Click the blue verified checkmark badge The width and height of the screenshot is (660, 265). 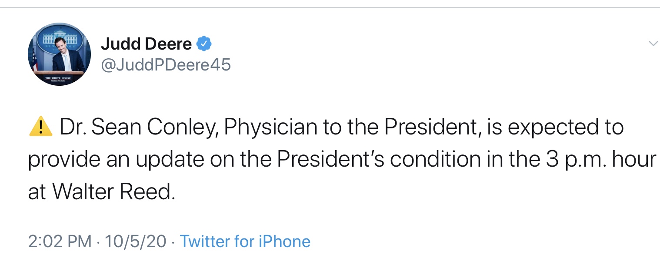[204, 44]
